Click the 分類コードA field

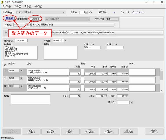(x=92, y=47)
